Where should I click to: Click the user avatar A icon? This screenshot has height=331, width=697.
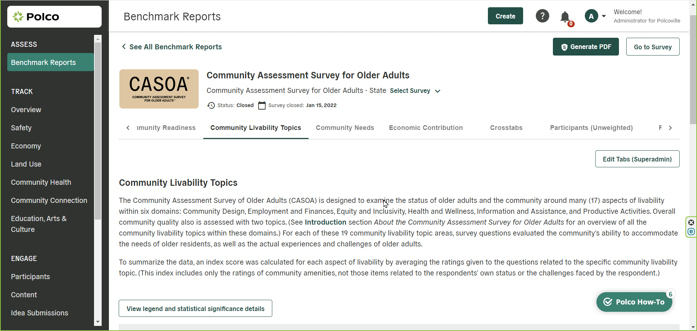pos(591,16)
